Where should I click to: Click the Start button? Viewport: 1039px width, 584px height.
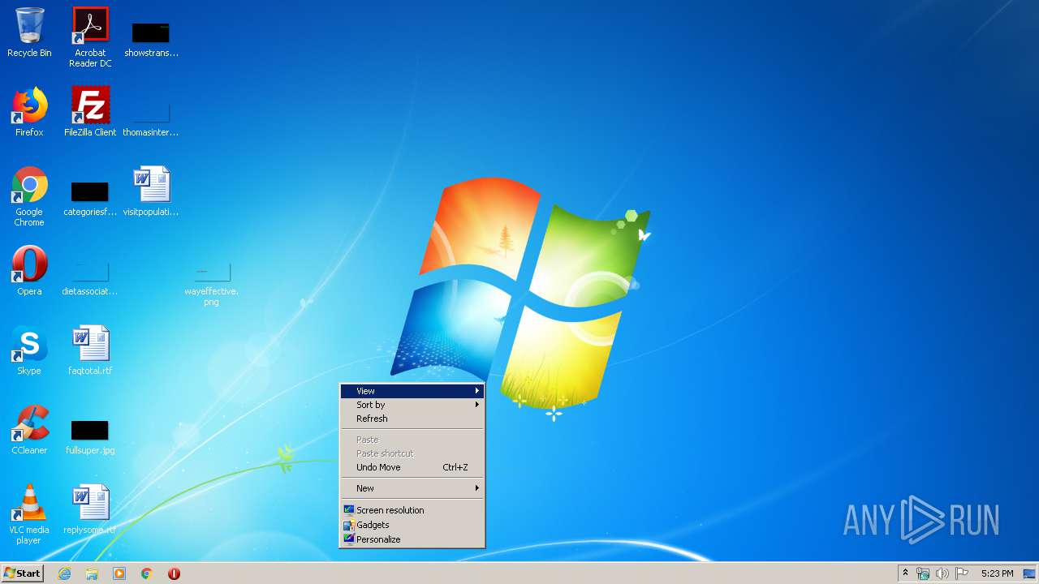pyautogui.click(x=22, y=573)
